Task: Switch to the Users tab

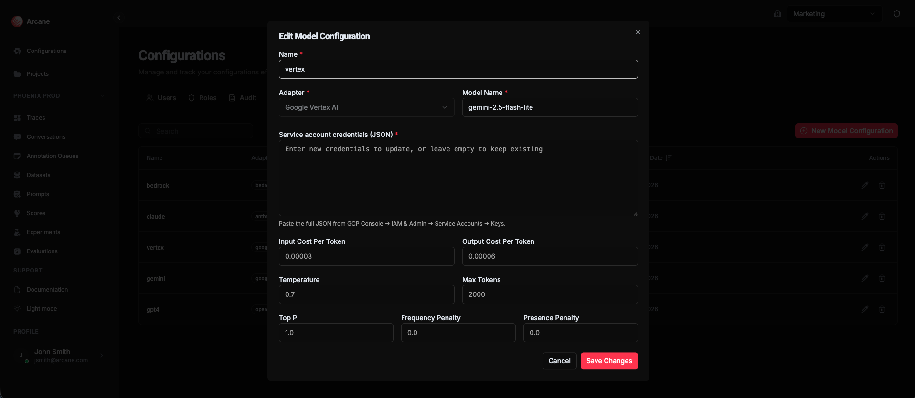Action: 161,98
